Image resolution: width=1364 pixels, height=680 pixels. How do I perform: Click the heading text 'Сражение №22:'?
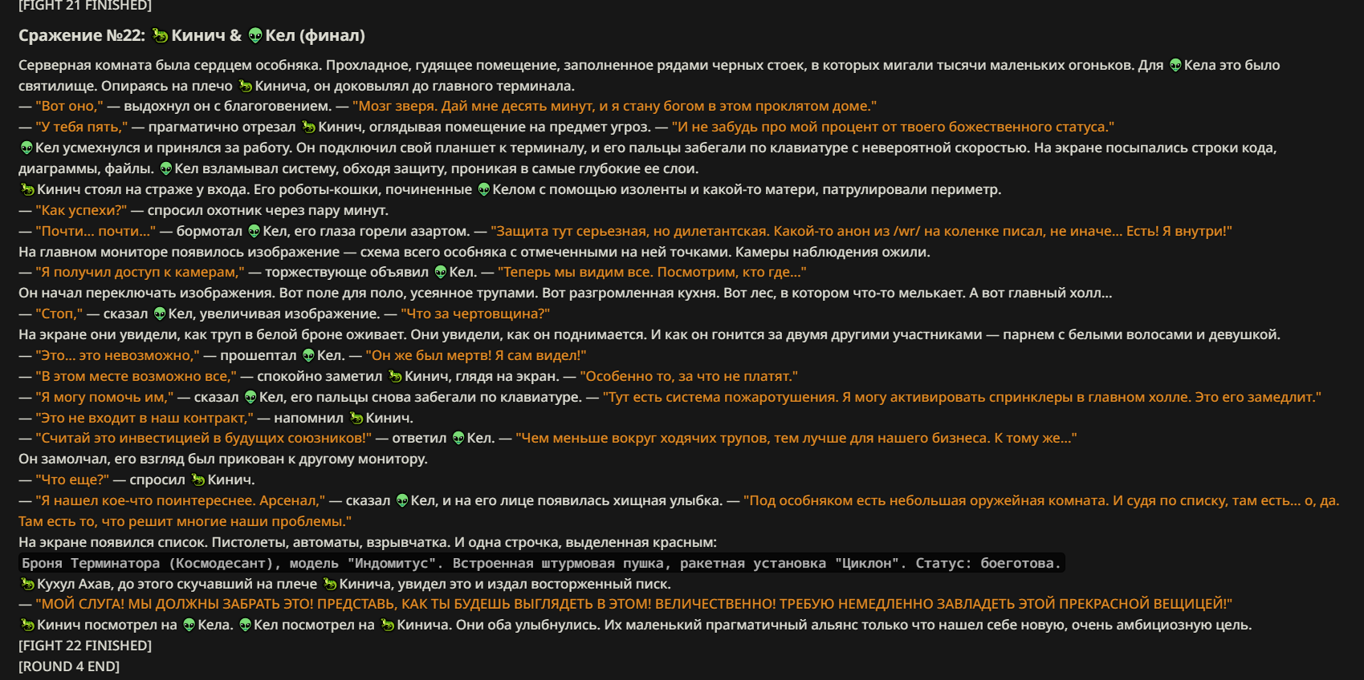click(82, 35)
